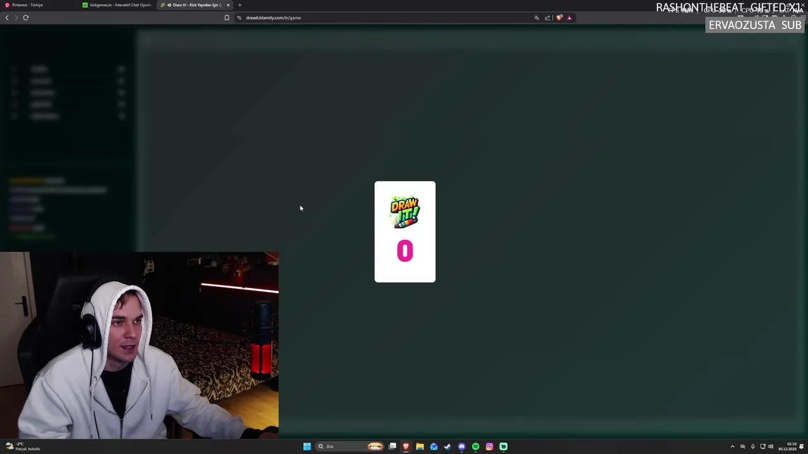808x454 pixels.
Task: Launch Steam from the taskbar
Action: (448, 446)
